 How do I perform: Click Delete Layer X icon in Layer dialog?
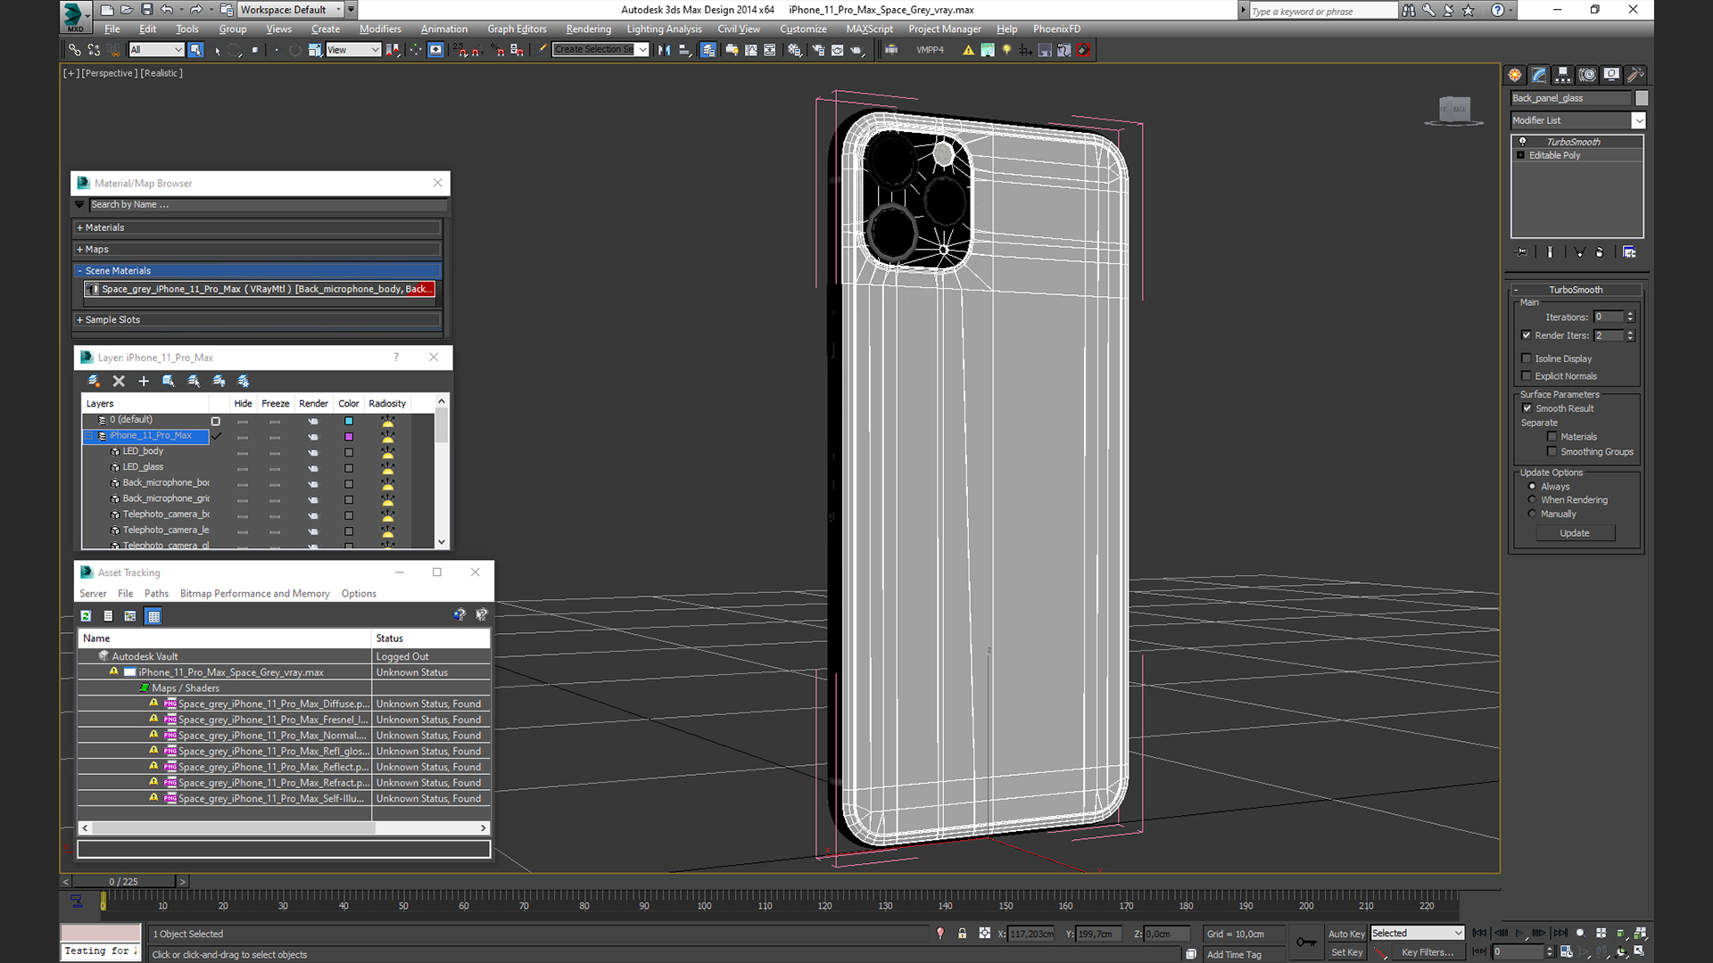point(119,381)
